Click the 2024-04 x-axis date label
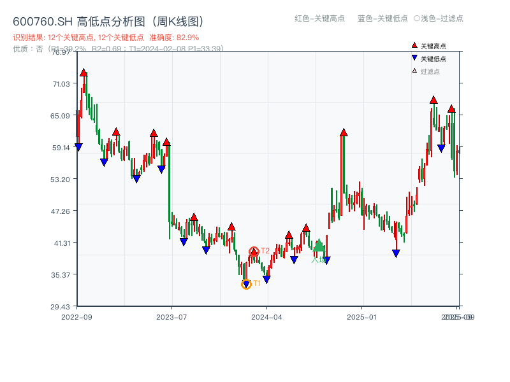Screen dimensions: 510x382 (x=265, y=316)
